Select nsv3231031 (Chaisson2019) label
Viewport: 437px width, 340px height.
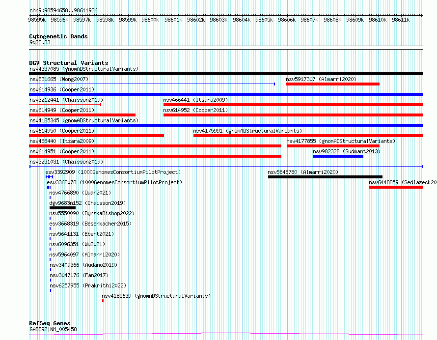click(66, 162)
